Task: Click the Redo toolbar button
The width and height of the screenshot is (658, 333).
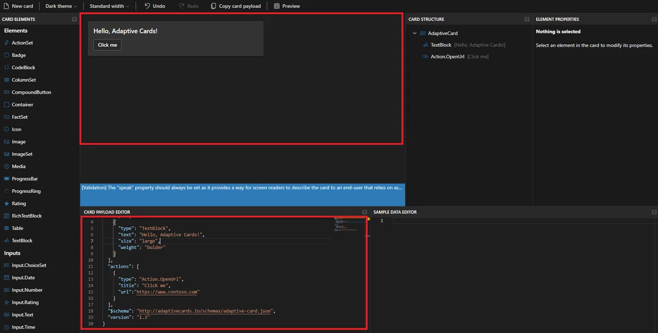Action: tap(189, 6)
